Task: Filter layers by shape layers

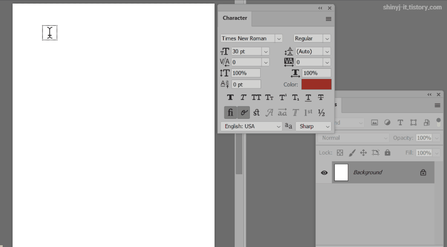Action: click(413, 122)
